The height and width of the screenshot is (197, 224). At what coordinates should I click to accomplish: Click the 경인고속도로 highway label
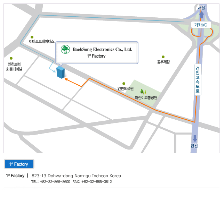coord(198,80)
